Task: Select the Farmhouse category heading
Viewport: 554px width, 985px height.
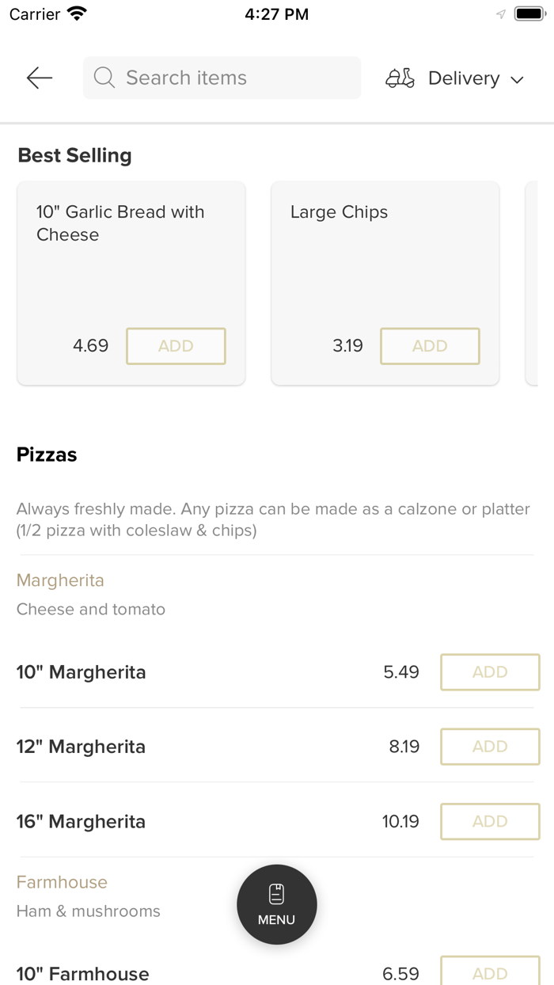Action: (x=62, y=882)
